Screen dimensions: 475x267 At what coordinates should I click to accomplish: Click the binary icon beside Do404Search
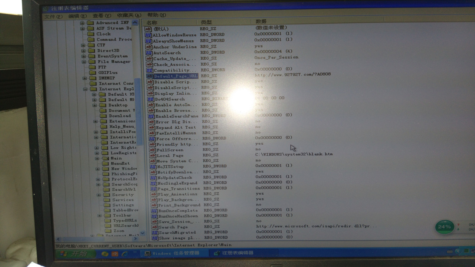(151, 99)
